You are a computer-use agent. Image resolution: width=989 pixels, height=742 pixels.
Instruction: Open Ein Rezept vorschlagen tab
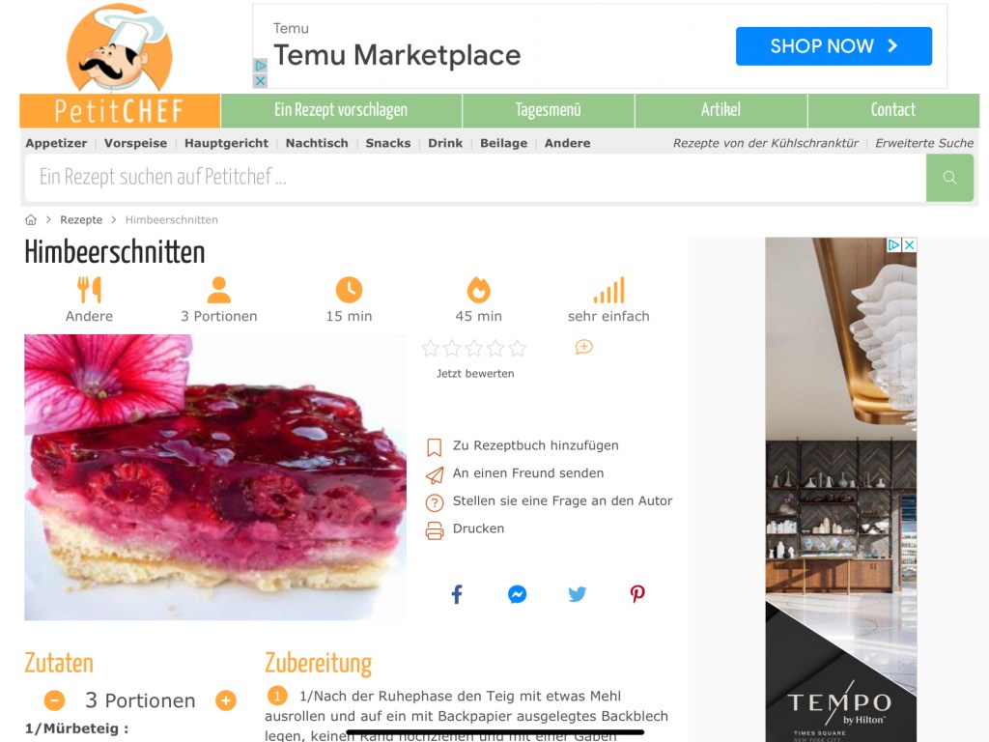tap(341, 110)
